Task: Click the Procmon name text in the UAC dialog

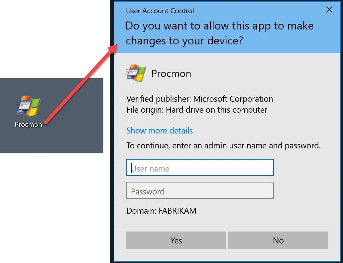Action: coord(171,74)
